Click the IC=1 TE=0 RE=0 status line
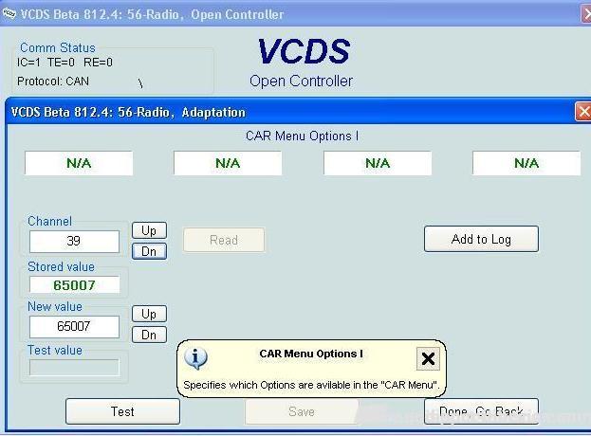This screenshot has width=591, height=436. (x=65, y=63)
